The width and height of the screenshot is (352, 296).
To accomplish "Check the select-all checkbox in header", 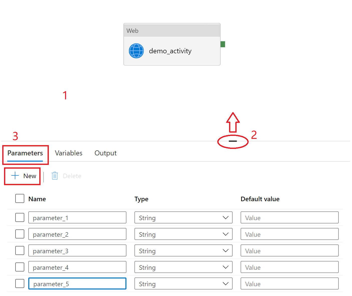I will point(20,198).
